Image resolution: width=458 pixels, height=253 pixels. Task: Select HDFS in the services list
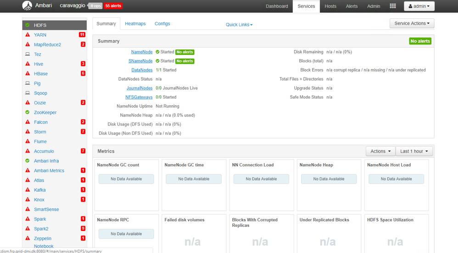54,25
